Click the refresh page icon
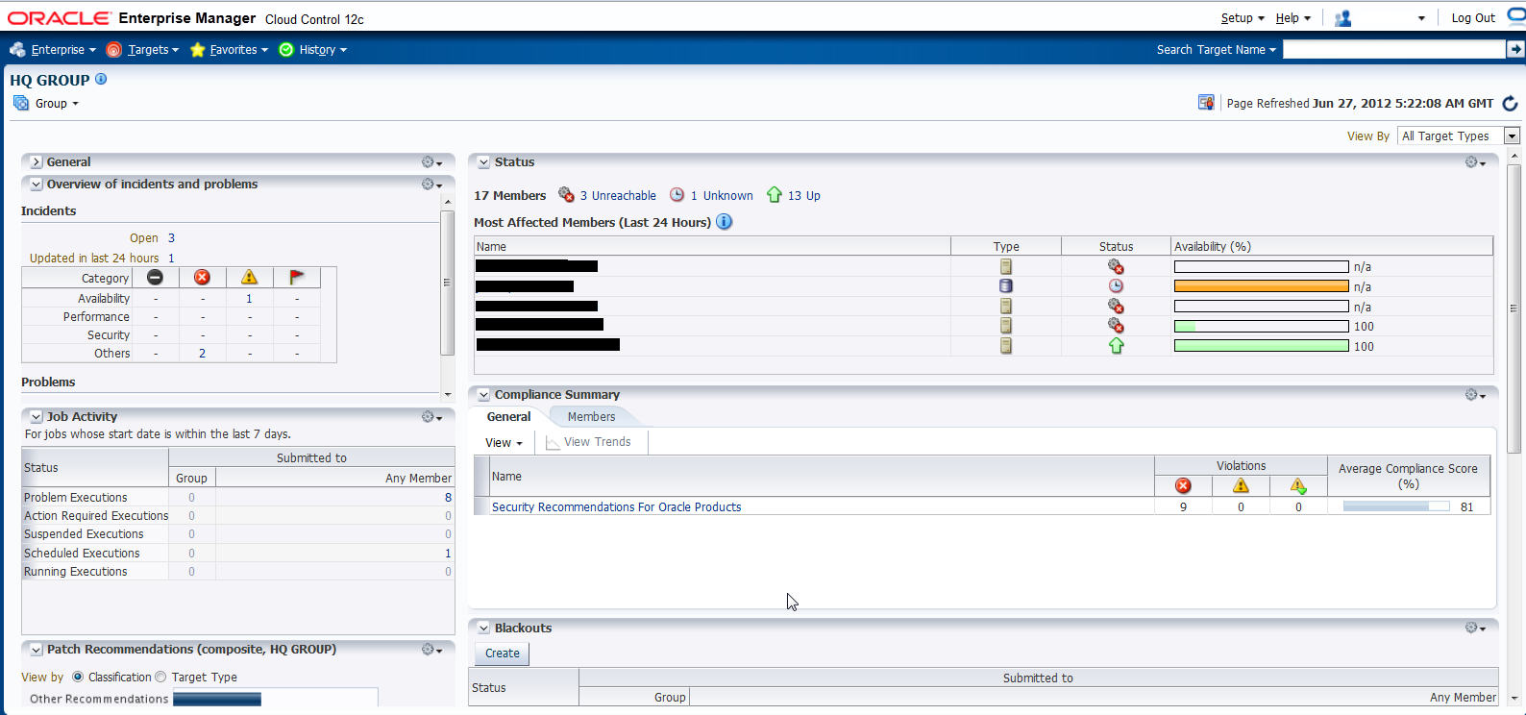This screenshot has width=1526, height=715. tap(1510, 103)
